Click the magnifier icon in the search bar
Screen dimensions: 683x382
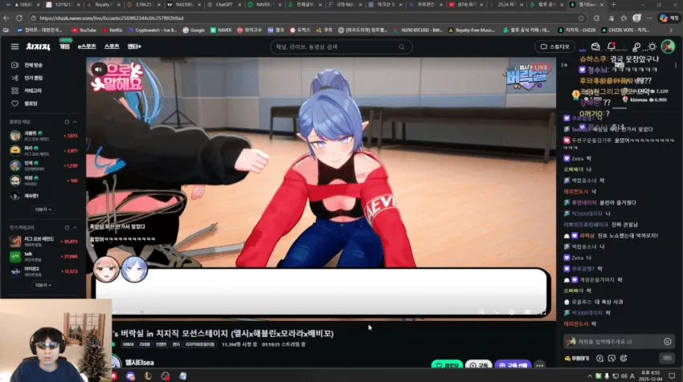pyautogui.click(x=402, y=47)
